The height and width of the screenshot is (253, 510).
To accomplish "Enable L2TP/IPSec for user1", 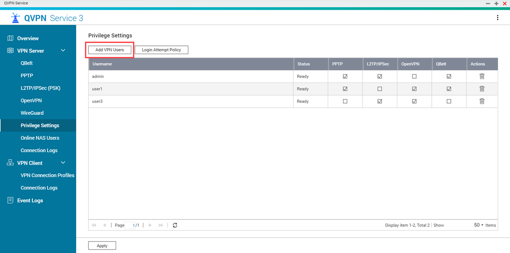I will coord(380,89).
